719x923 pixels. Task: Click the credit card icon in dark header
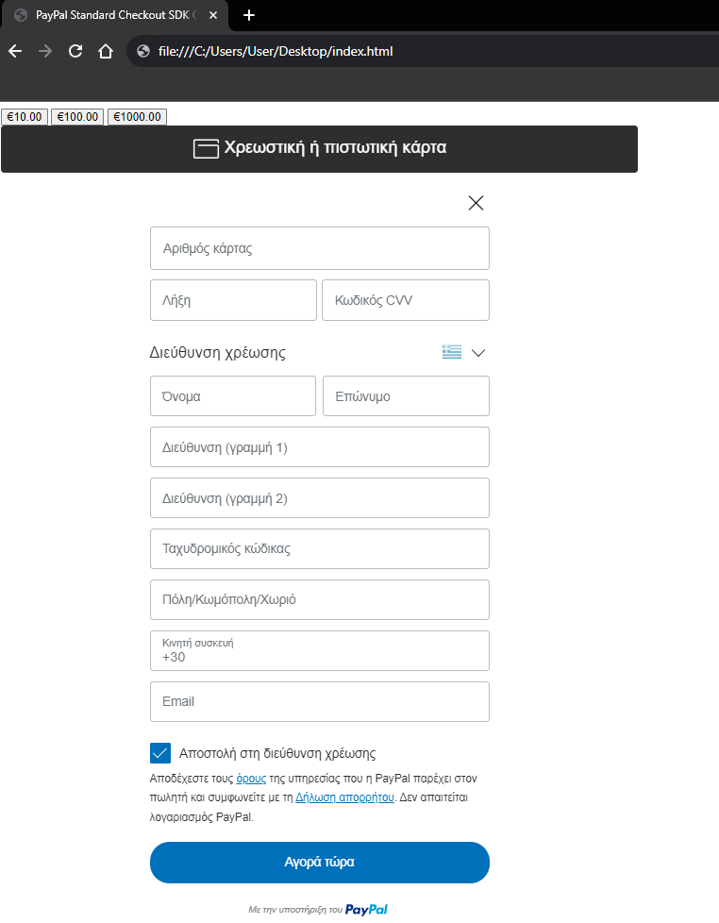coord(205,148)
